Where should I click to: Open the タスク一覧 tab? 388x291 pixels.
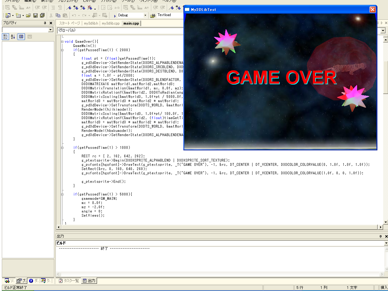pos(69,281)
